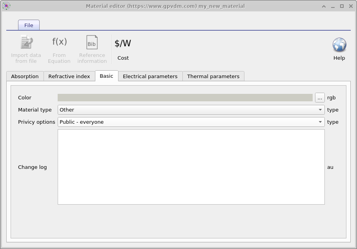This screenshot has height=249, width=357.
Task: Click the Import data from file icon
Action: tap(26, 42)
